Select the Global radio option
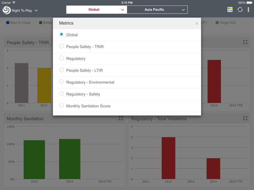This screenshot has width=254, height=190. [x=61, y=34]
